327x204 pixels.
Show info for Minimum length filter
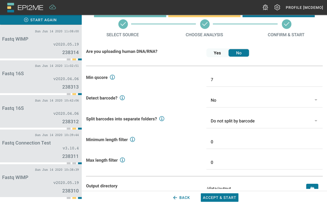point(132,139)
